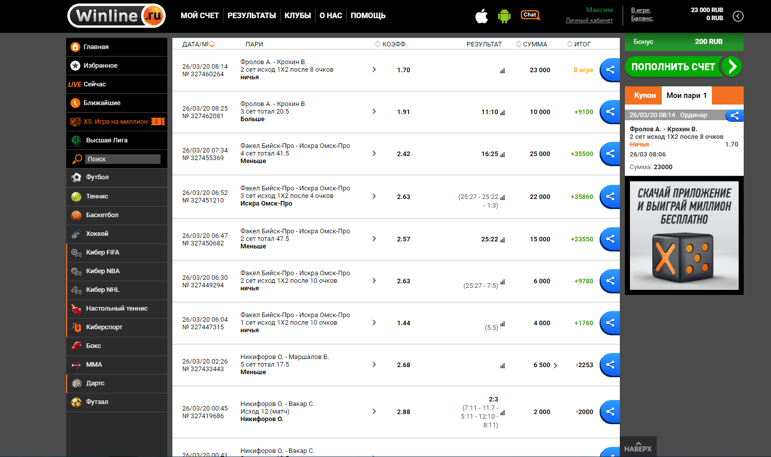
Task: Click the Winline.ru logo
Action: click(x=117, y=16)
